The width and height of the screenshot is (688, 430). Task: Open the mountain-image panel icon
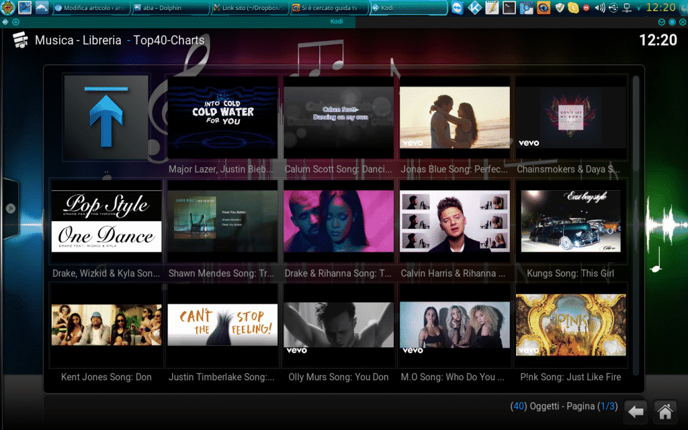[42, 7]
